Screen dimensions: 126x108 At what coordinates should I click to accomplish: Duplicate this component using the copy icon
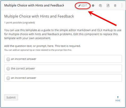pyautogui.click(x=100, y=6)
